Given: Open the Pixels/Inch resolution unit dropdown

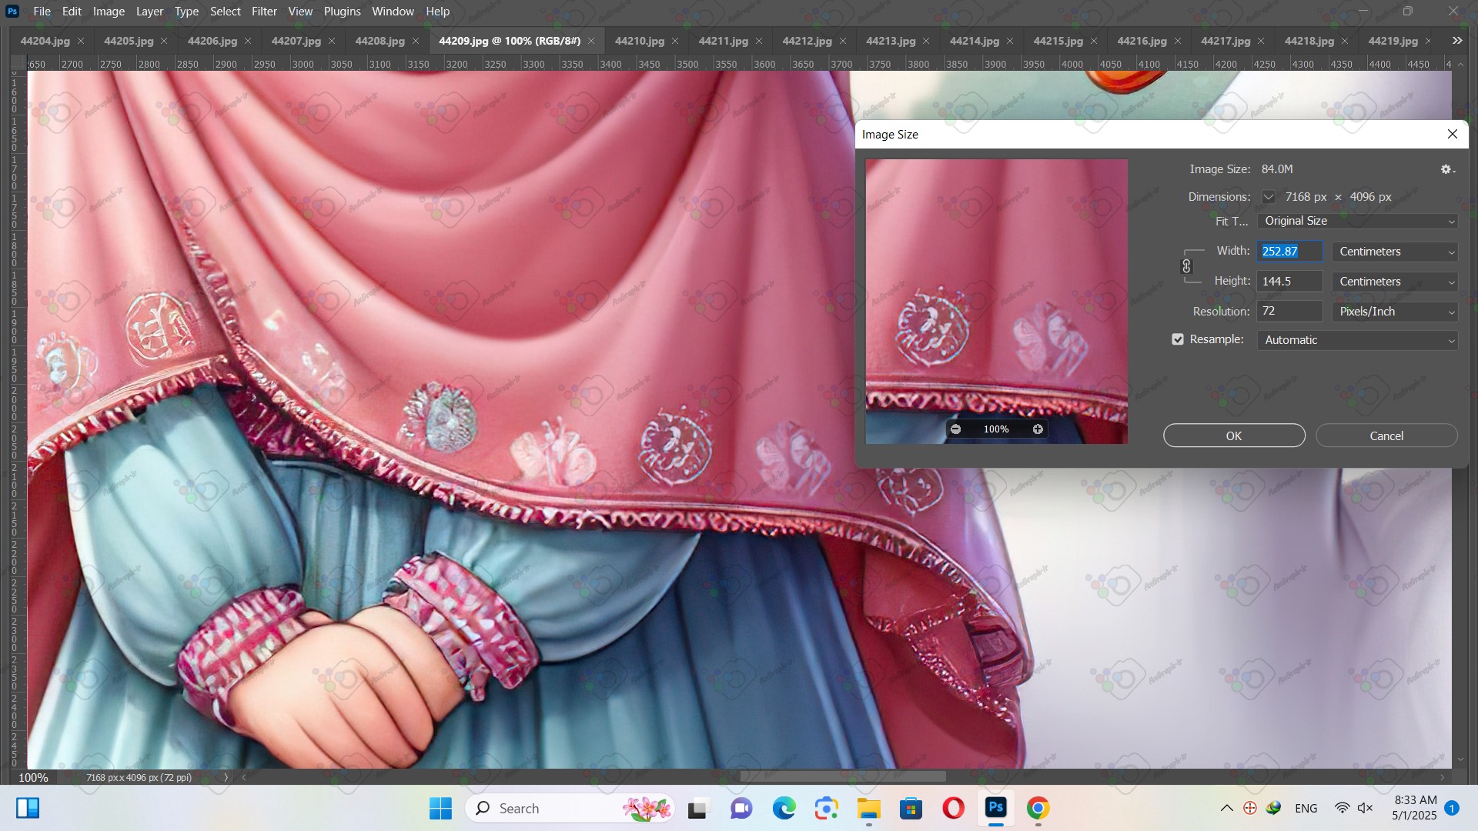Looking at the screenshot, I should (1395, 312).
